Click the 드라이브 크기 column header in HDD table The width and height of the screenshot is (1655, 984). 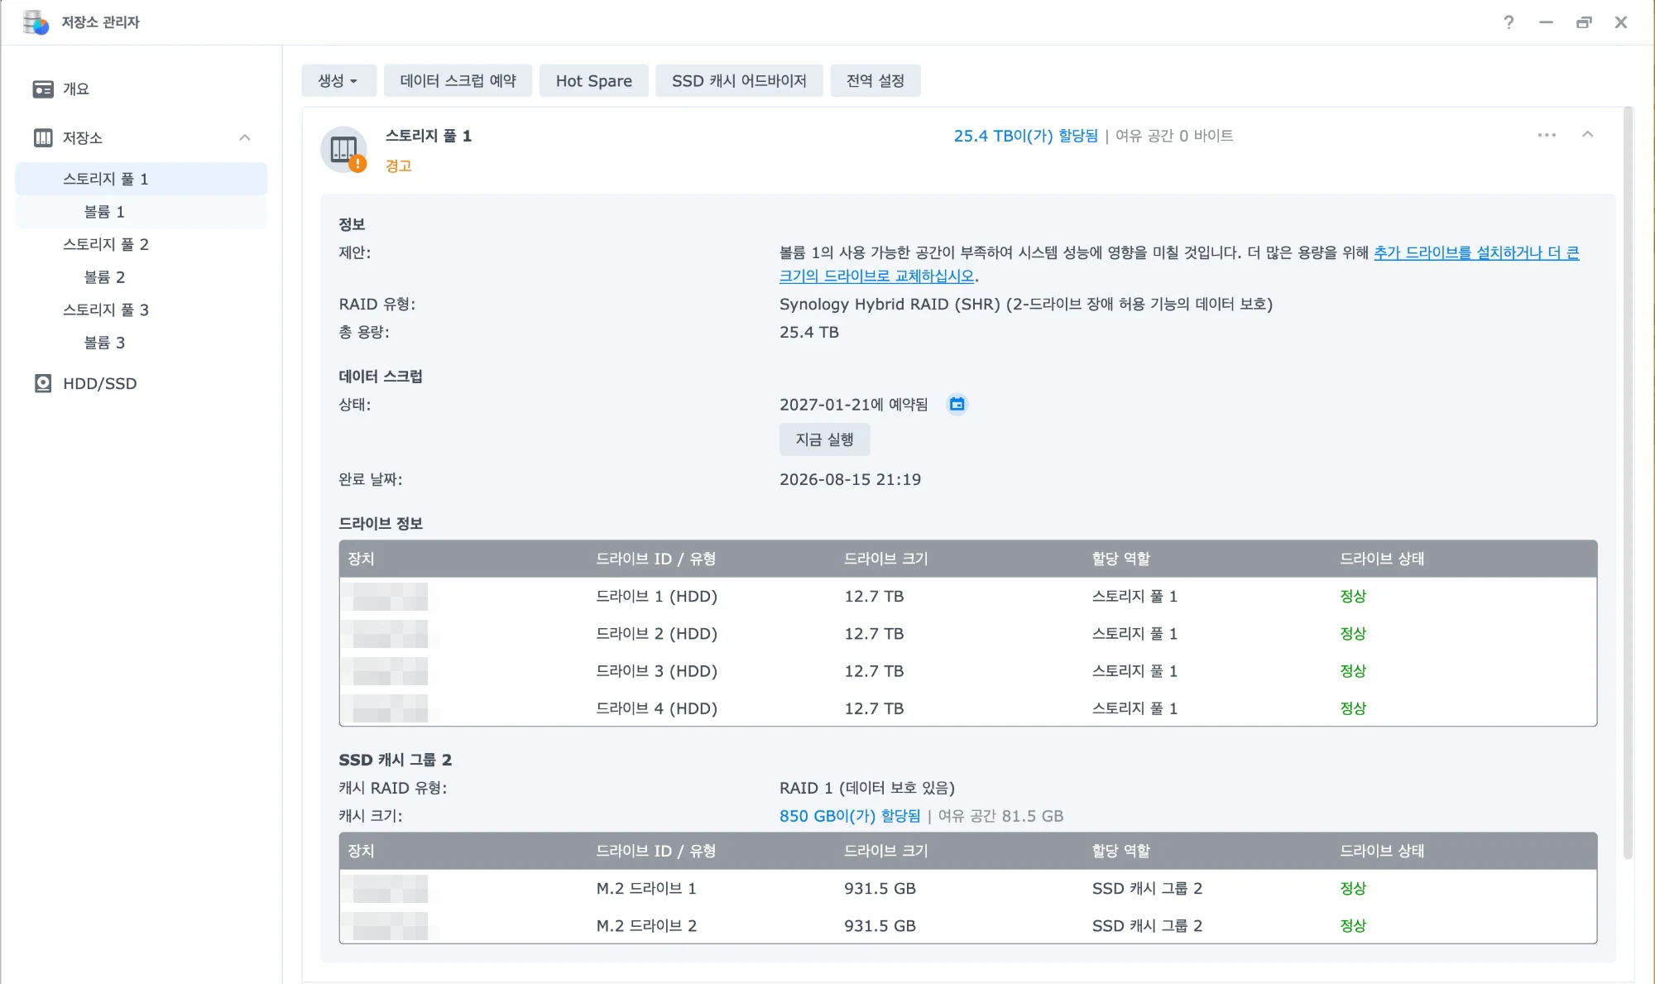pos(885,559)
